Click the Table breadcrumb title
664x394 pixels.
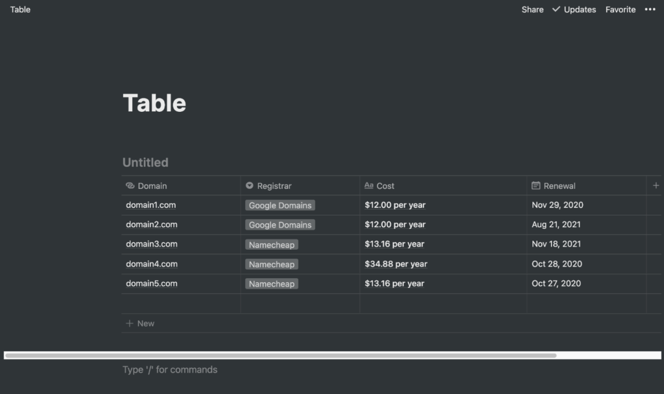click(20, 10)
